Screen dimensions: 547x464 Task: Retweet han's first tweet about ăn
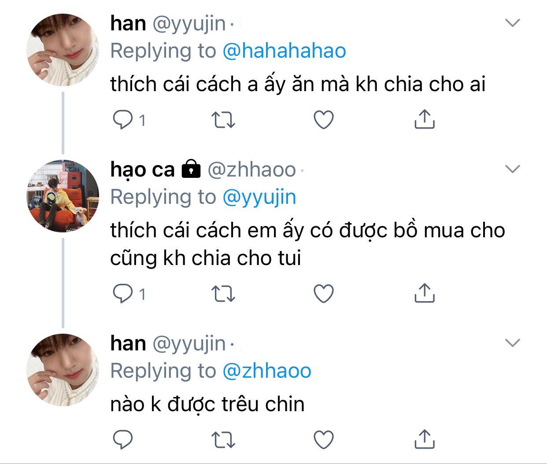[223, 120]
